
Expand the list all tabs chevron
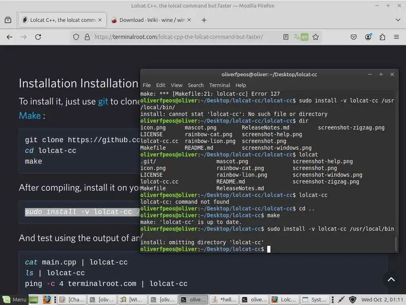pos(398,20)
